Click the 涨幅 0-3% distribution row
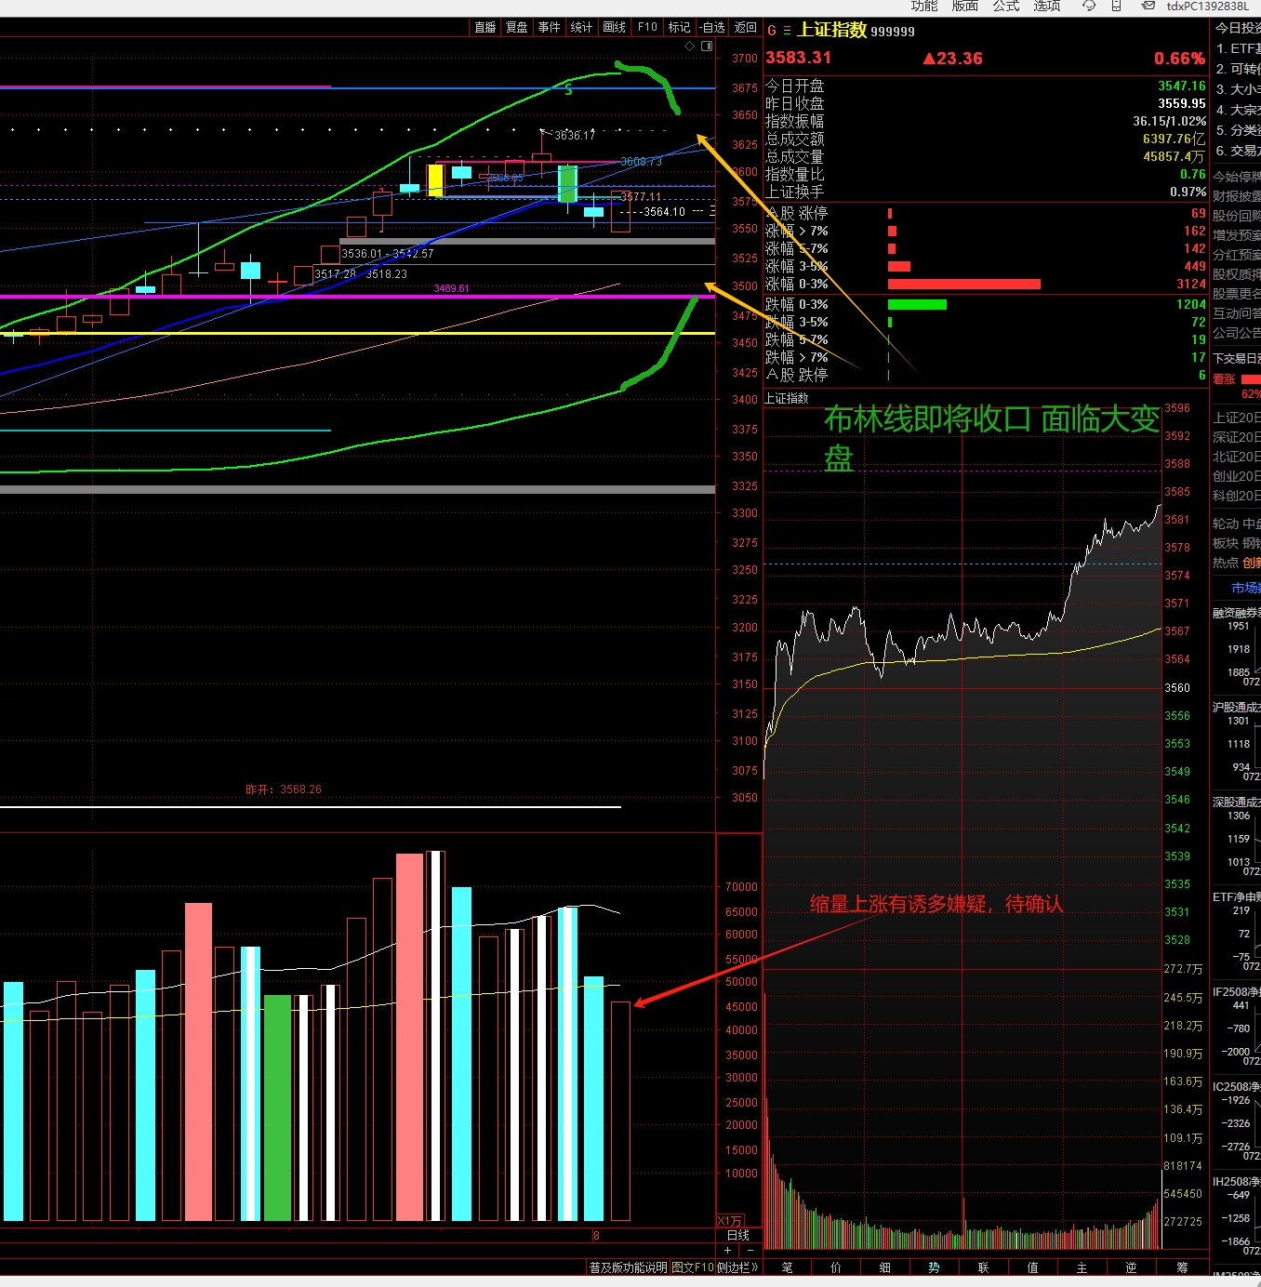The image size is (1261, 1287). click(x=986, y=284)
